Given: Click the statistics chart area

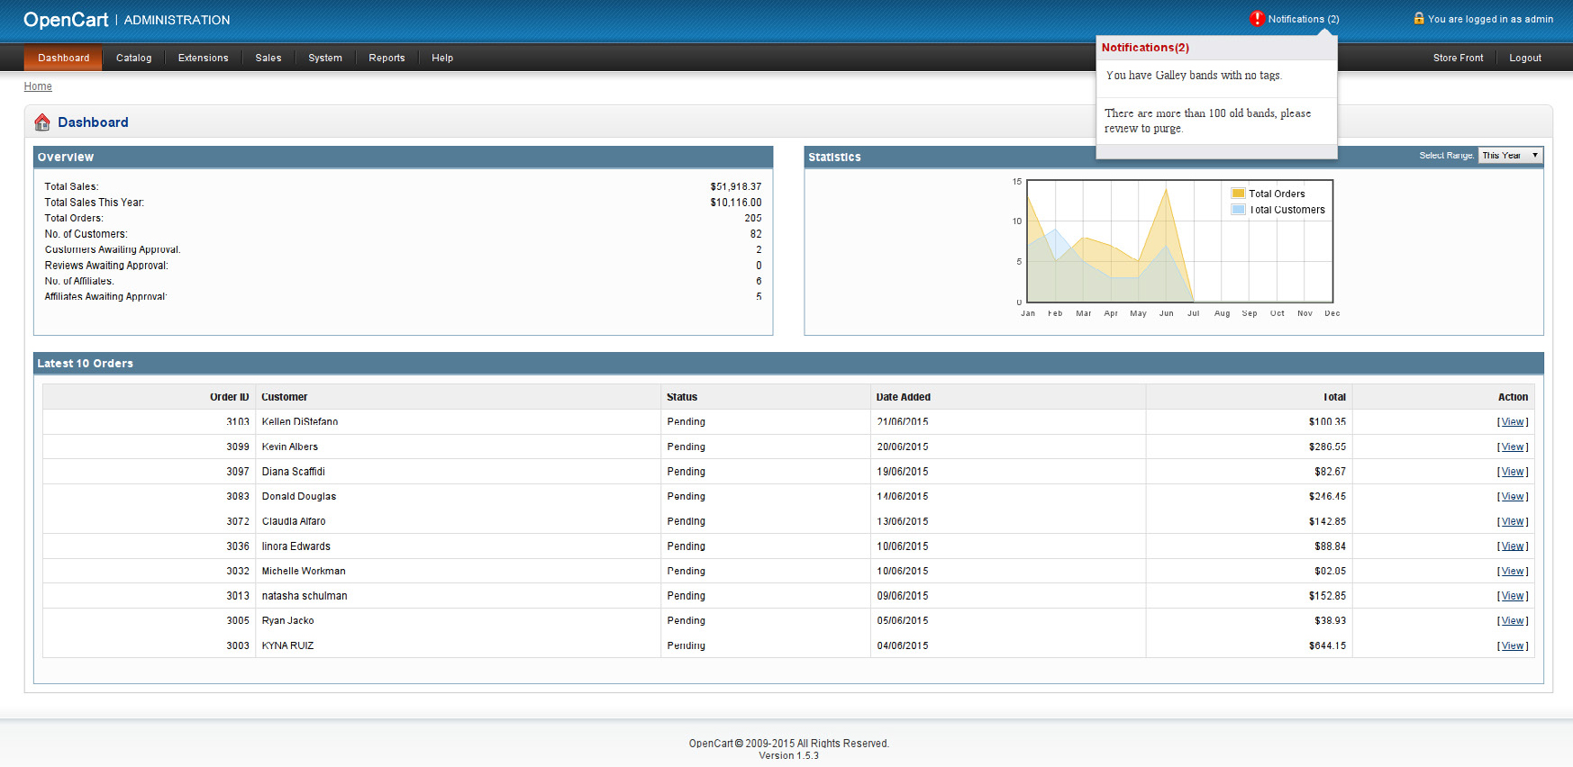Looking at the screenshot, I should (x=1179, y=241).
